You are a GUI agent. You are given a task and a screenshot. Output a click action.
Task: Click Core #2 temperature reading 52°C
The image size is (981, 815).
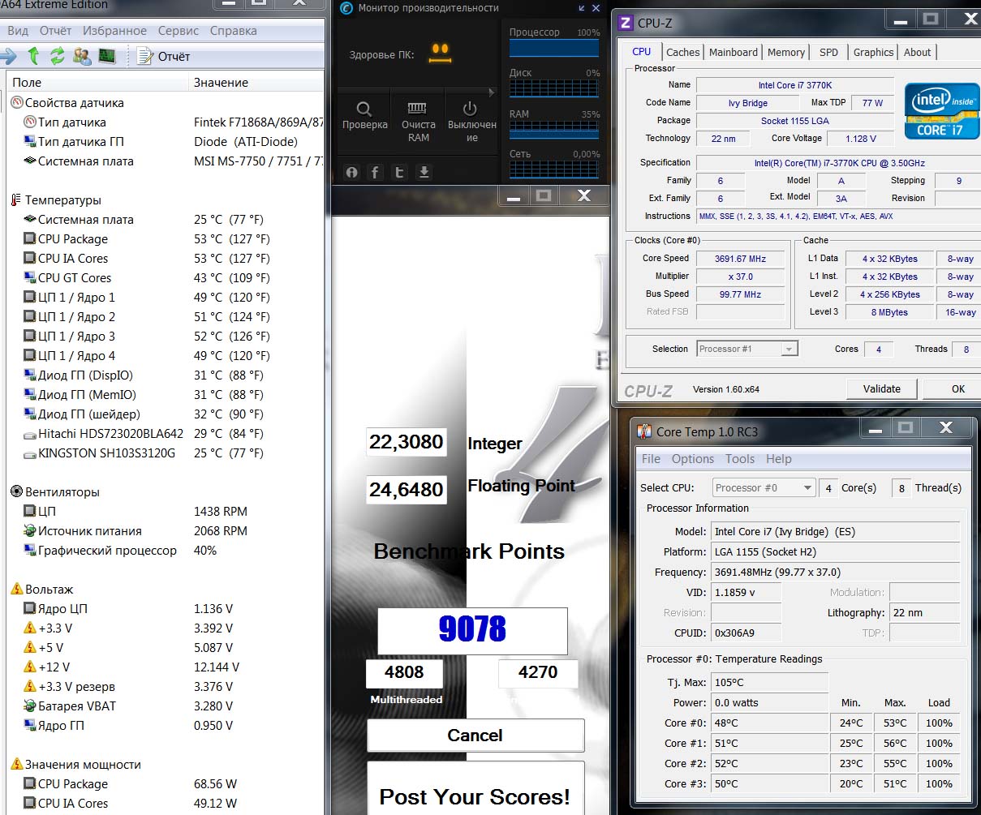tap(769, 763)
